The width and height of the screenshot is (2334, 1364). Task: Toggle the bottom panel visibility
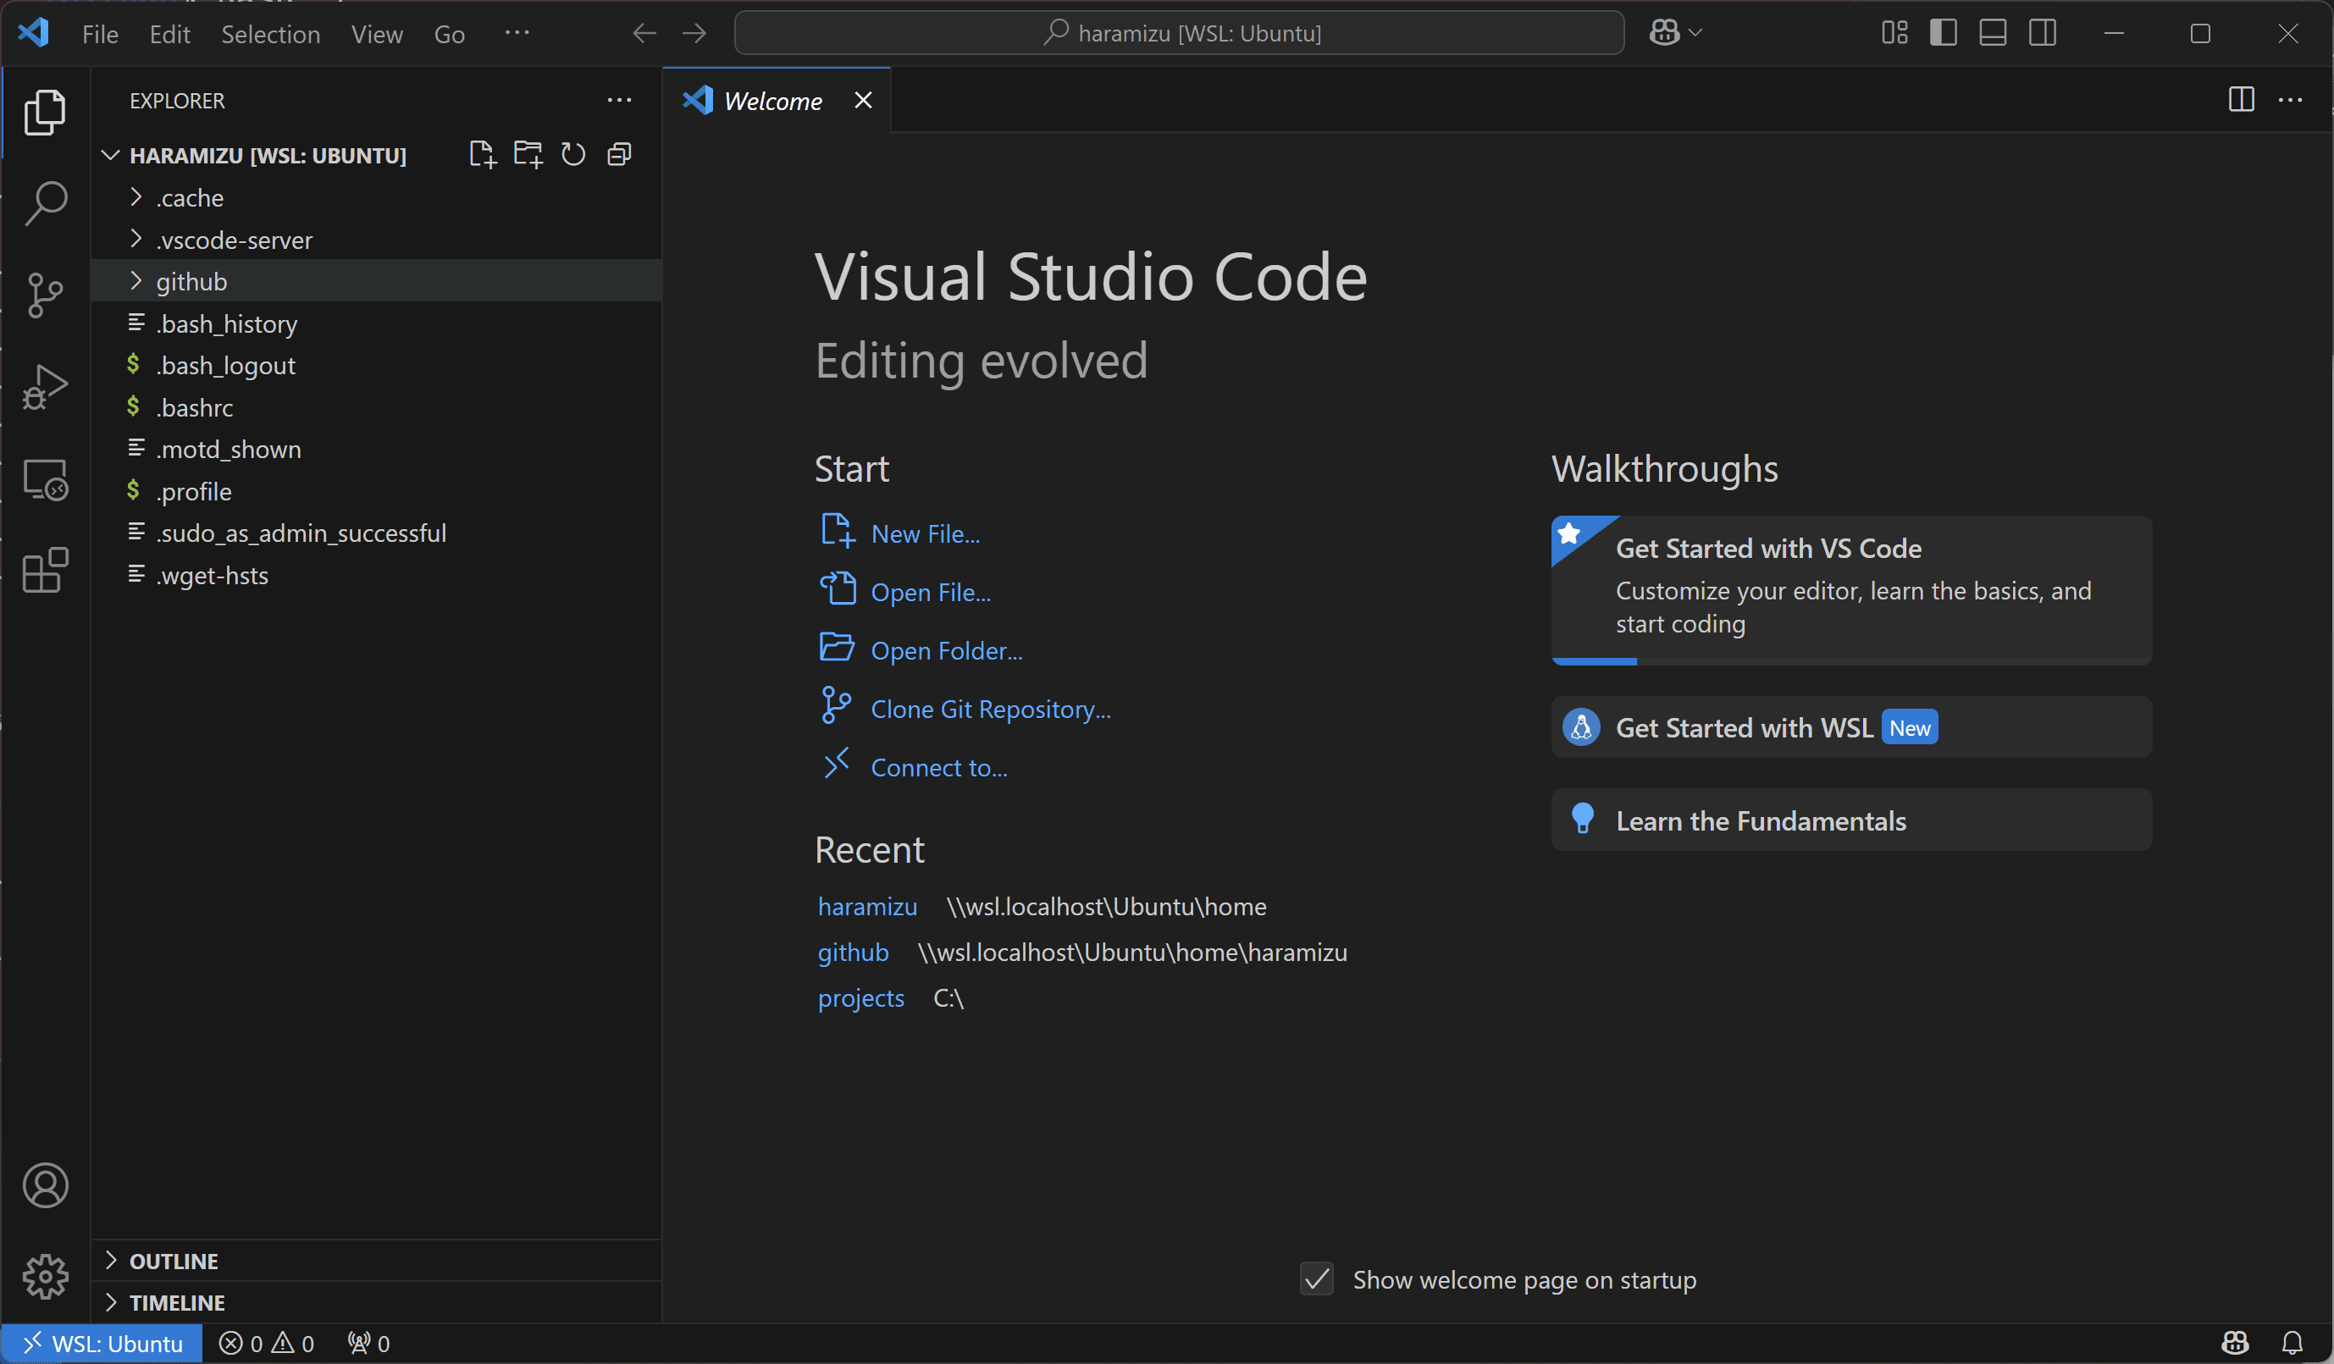point(1992,33)
